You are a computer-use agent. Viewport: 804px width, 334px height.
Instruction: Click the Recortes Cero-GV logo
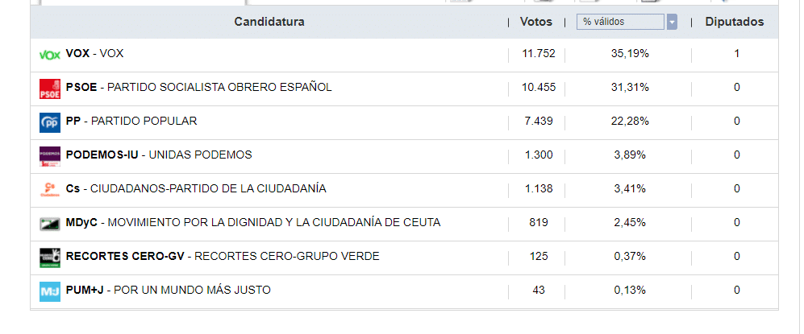(50, 257)
